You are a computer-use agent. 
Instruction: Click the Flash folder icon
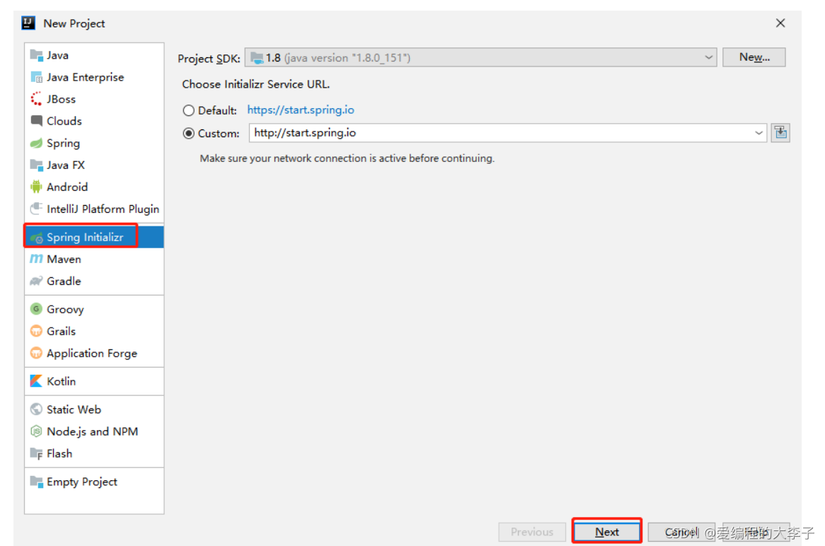(36, 453)
